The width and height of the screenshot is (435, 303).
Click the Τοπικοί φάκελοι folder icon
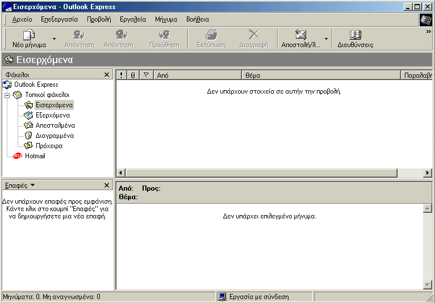coord(18,95)
